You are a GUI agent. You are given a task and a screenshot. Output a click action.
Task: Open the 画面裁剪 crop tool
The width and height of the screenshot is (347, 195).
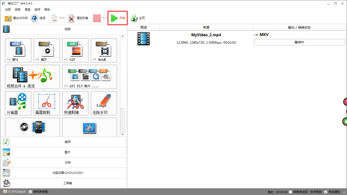pyautogui.click(x=47, y=103)
